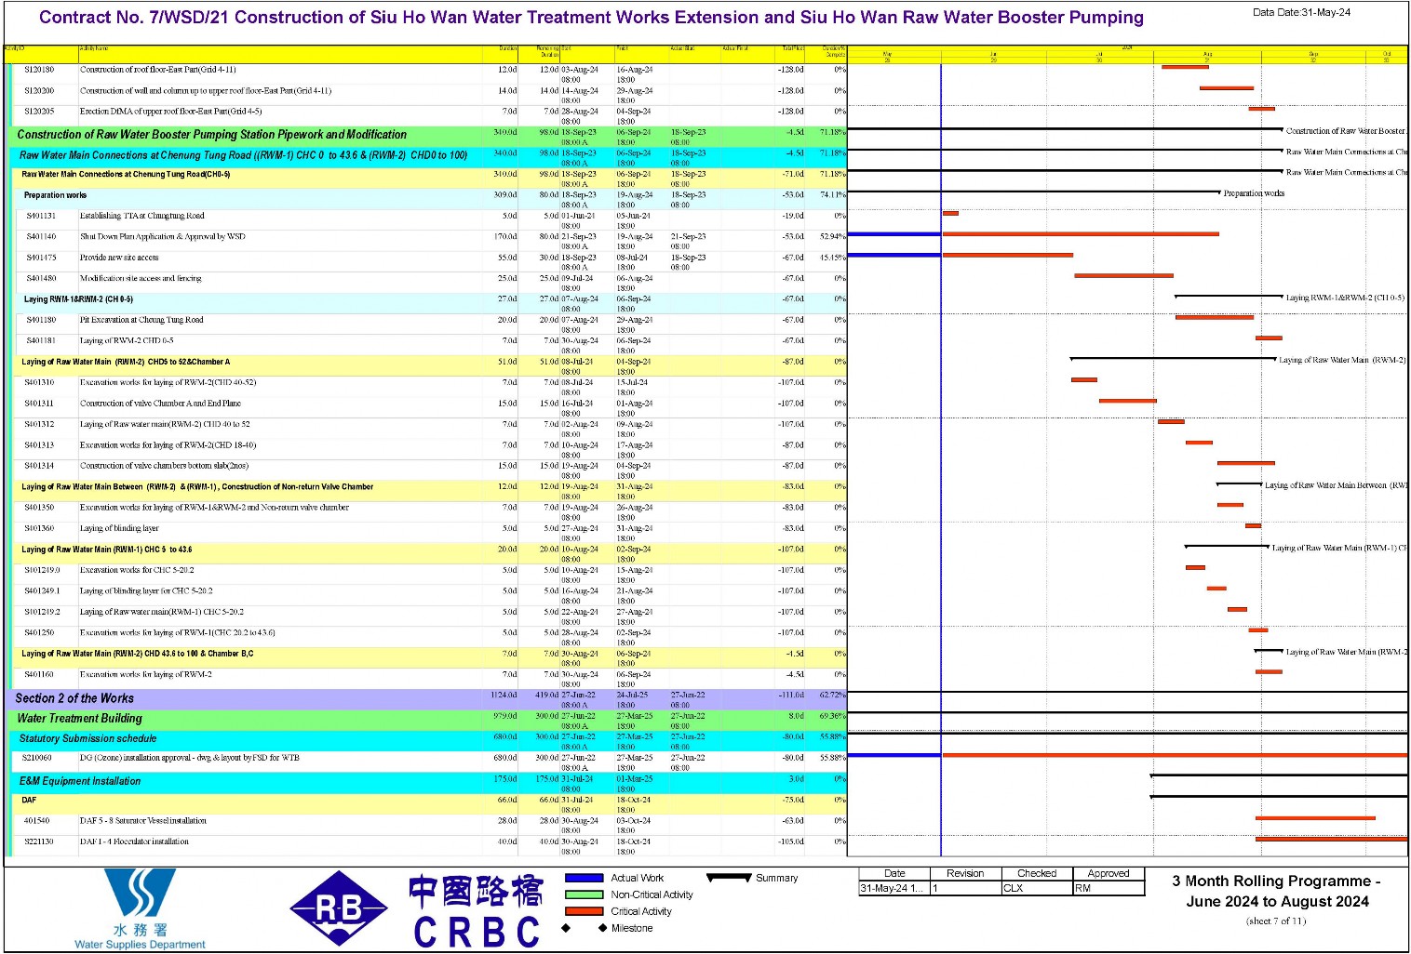1411x954 pixels.
Task: Click the blue actual-work bar for S401140
Action: point(894,234)
